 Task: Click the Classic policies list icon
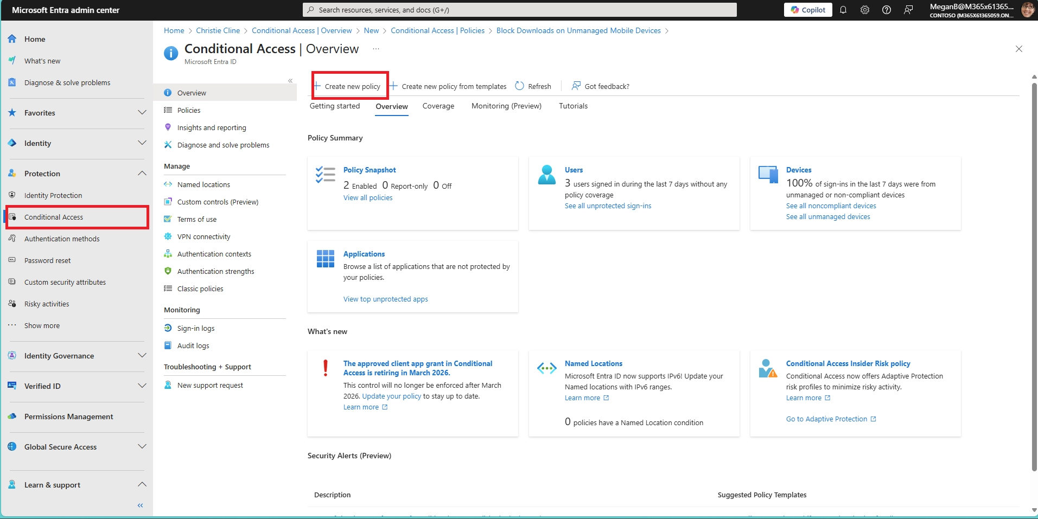click(x=168, y=289)
